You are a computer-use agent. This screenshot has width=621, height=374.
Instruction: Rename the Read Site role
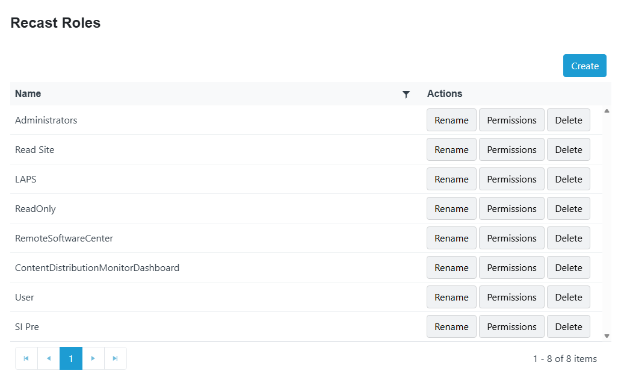click(451, 150)
